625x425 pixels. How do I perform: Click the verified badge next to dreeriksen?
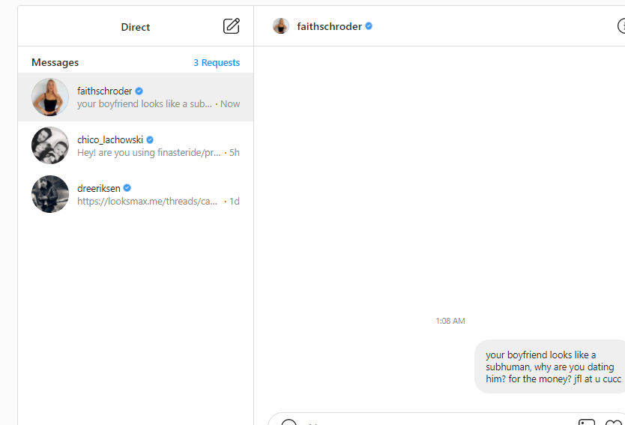tap(127, 188)
